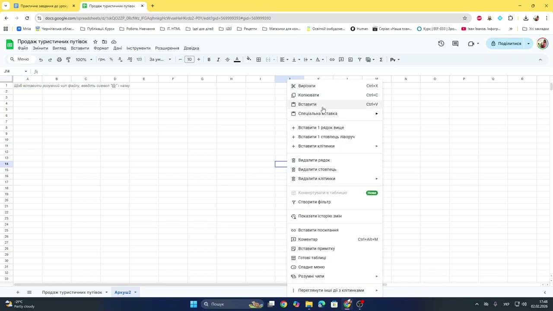Open the vertical align dropdown
This screenshot has width=553, height=311.
point(296,60)
